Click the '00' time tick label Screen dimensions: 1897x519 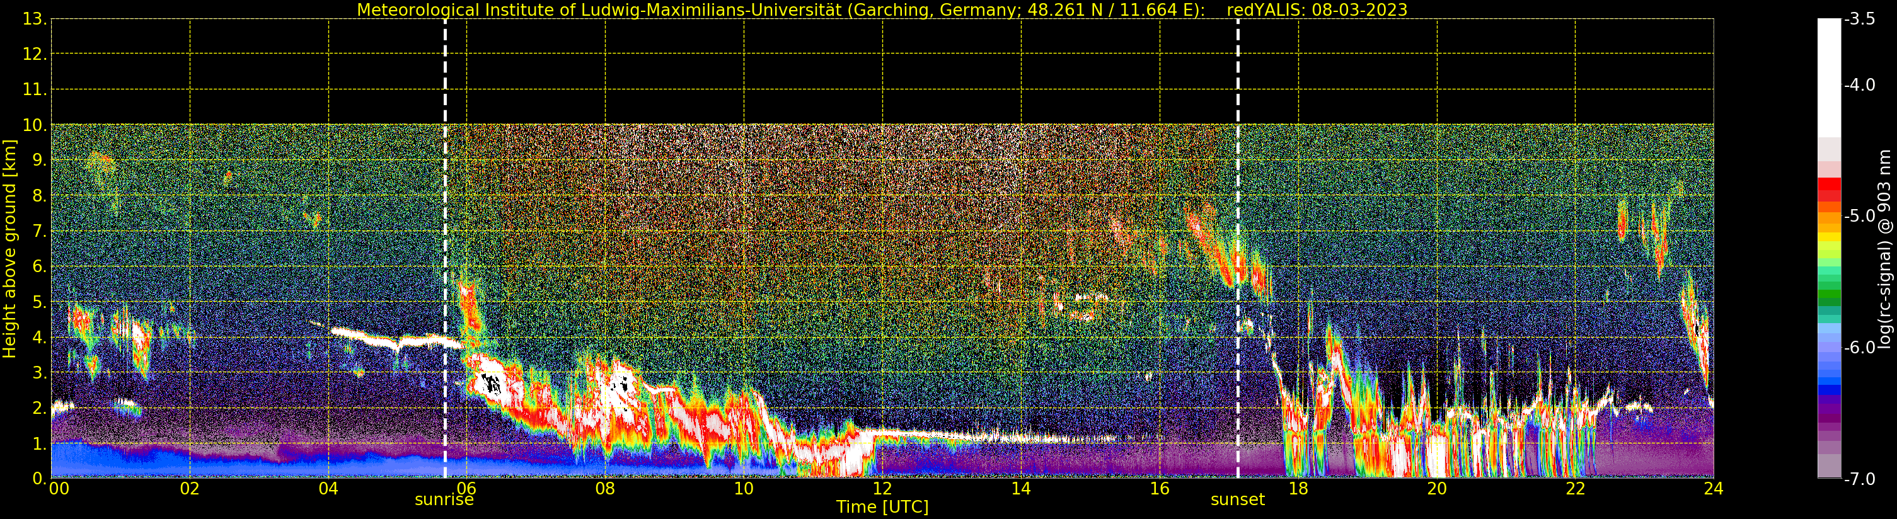click(59, 489)
